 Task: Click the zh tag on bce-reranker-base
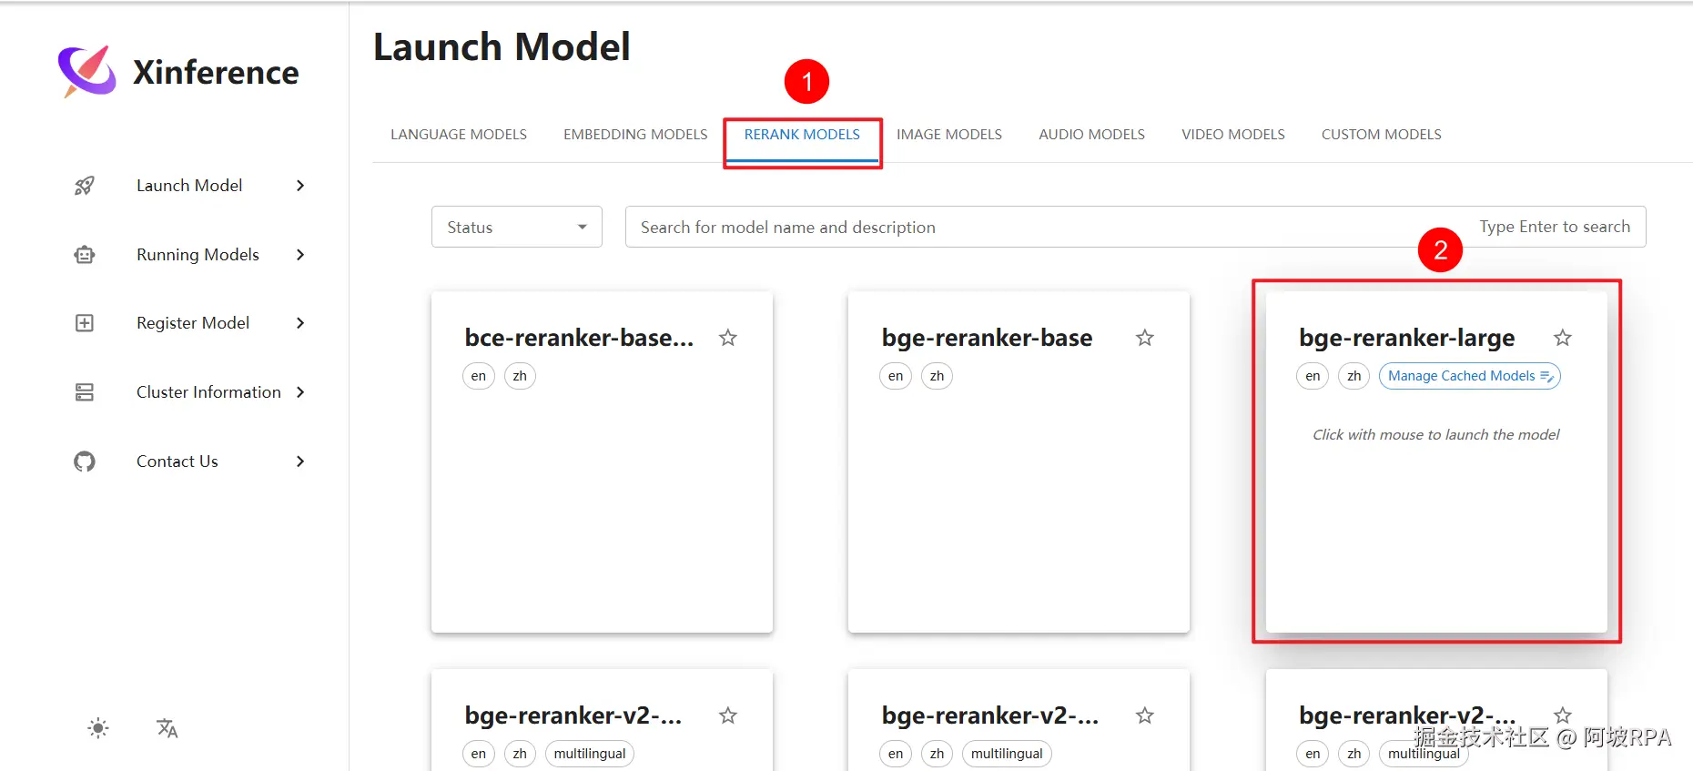(520, 376)
